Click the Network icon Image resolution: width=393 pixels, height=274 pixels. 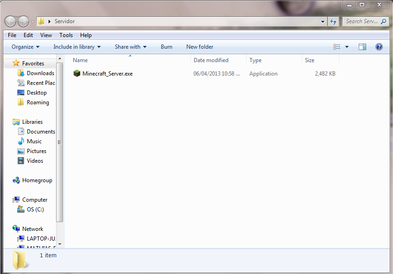(x=16, y=229)
